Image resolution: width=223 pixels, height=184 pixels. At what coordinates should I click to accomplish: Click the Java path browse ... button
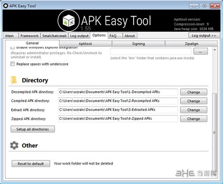[x=200, y=51]
